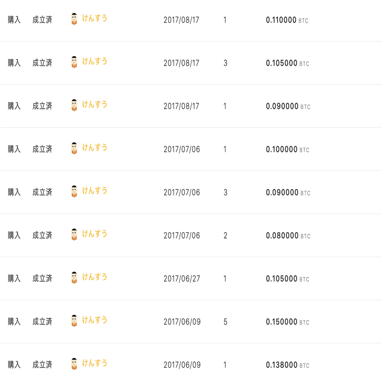The width and height of the screenshot is (382, 382).
Task: Click avatar icon in 2017/08/17 0.090000 BTC row
Action: 74,105
